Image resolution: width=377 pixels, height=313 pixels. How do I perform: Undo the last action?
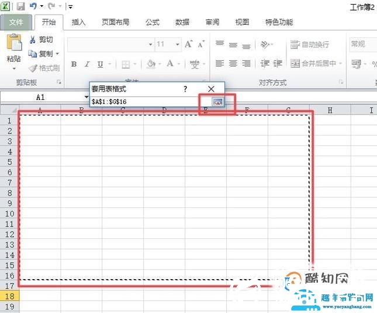click(33, 6)
